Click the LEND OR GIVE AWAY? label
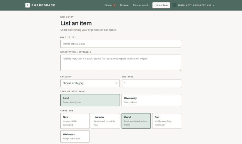The width and height of the screenshot is (242, 144). 73,91
